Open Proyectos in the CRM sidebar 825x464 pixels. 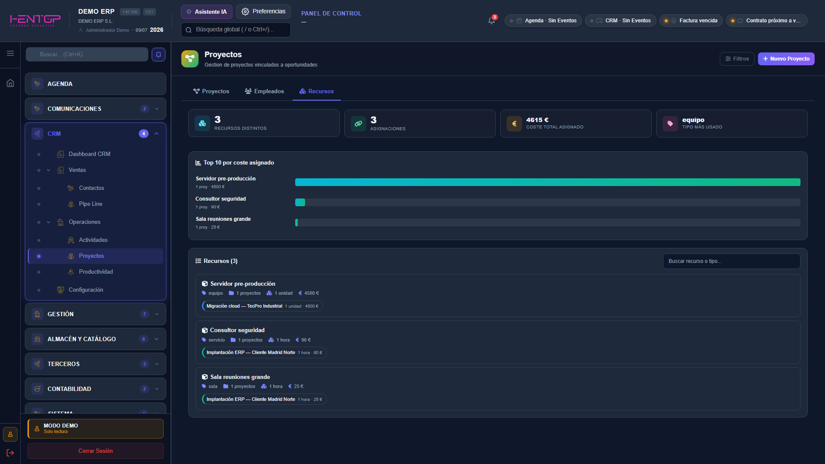(x=95, y=256)
